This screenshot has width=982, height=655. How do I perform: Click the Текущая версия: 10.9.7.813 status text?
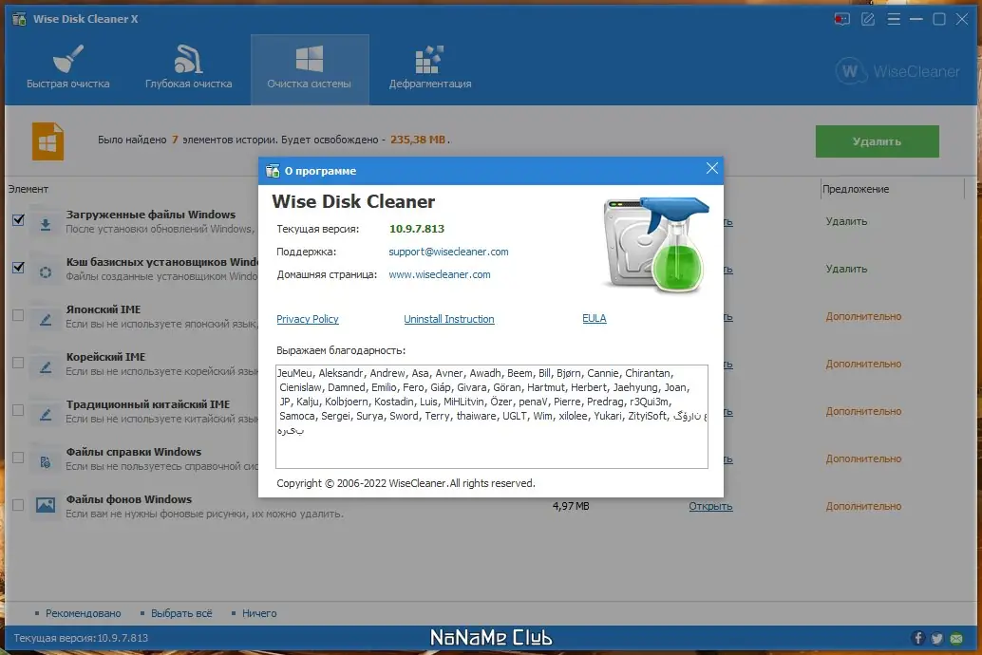[81, 638]
